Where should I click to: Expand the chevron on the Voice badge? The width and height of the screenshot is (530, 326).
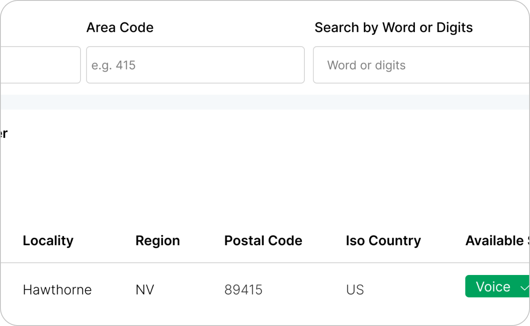[524, 288]
